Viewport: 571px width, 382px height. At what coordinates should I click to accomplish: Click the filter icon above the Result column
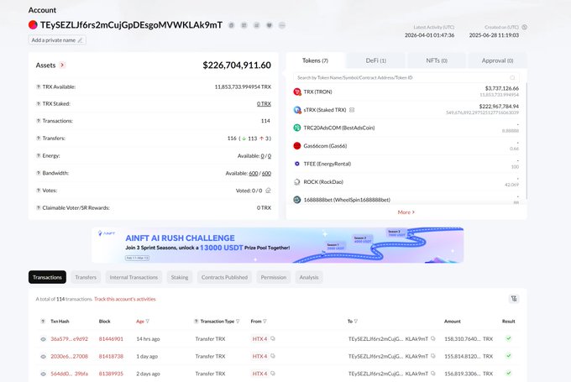tap(514, 298)
